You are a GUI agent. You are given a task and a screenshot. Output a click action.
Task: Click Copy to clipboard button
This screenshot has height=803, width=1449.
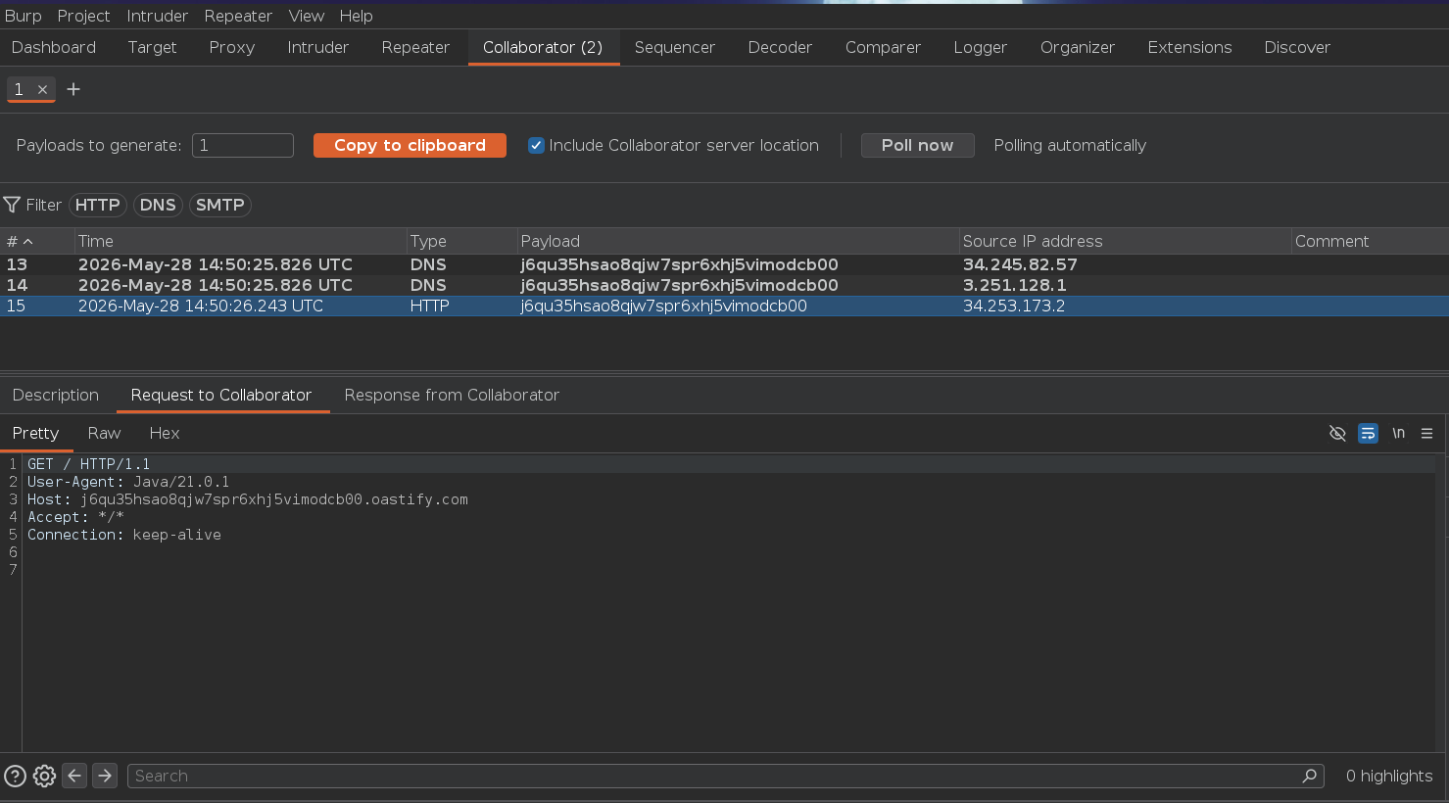point(410,145)
